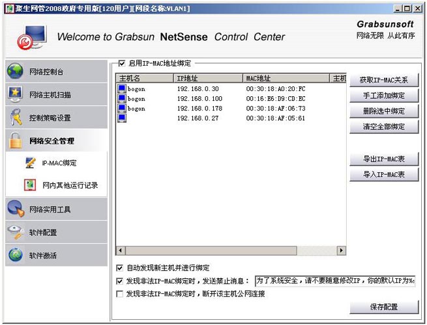Click the globe icon for 网络控制台
The height and width of the screenshot is (325, 427).
tap(15, 71)
